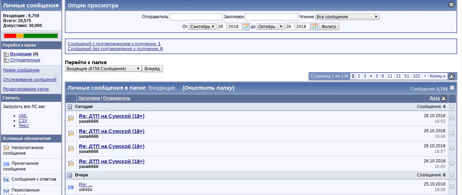Viewport: 462px width, 195px height.
Task: Open Редактирование папок link
Action: 26,89
